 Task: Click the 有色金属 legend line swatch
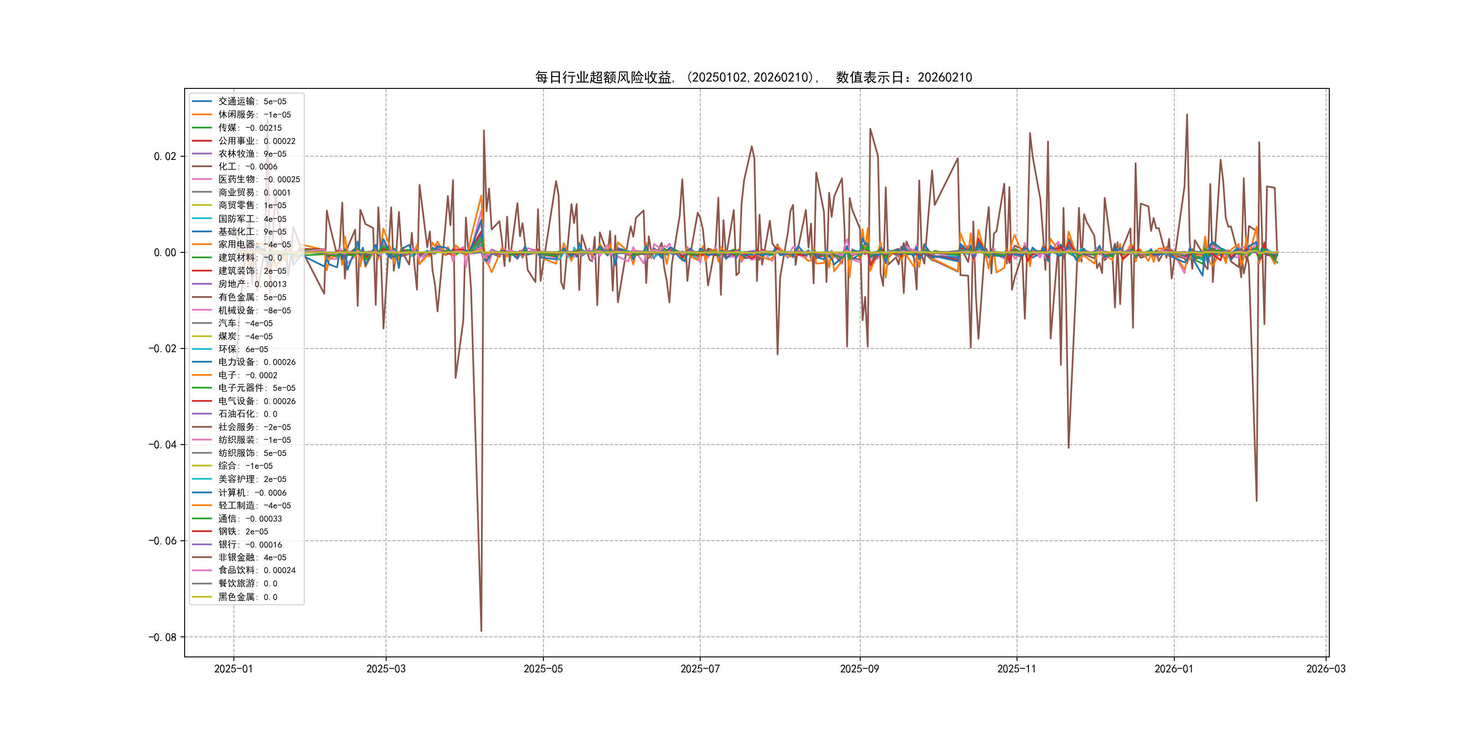(202, 297)
